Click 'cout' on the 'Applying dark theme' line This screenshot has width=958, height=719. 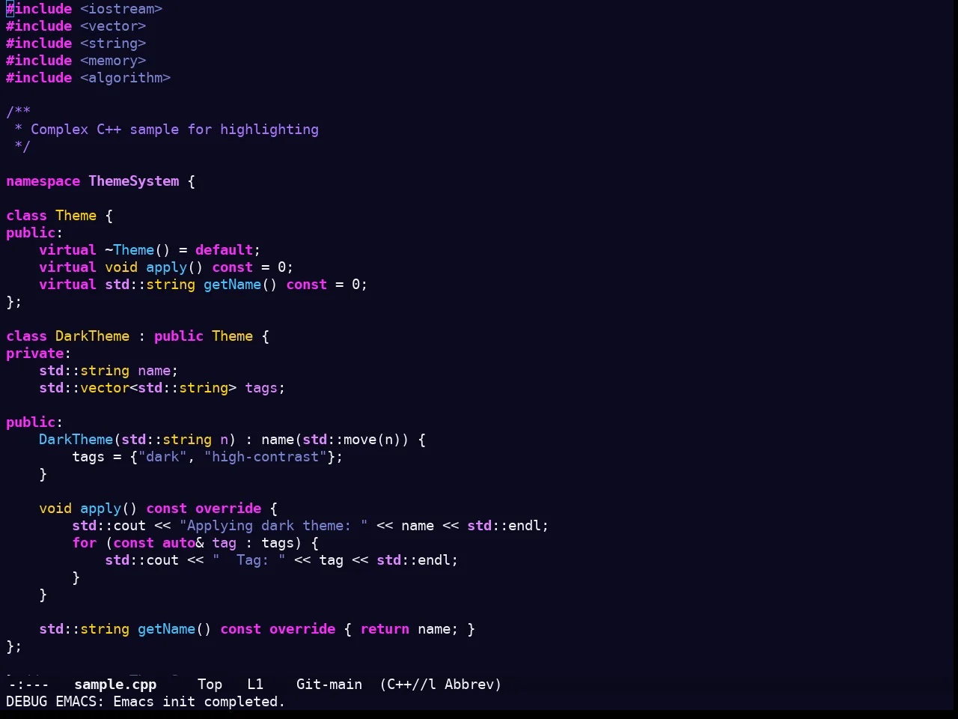[129, 526]
